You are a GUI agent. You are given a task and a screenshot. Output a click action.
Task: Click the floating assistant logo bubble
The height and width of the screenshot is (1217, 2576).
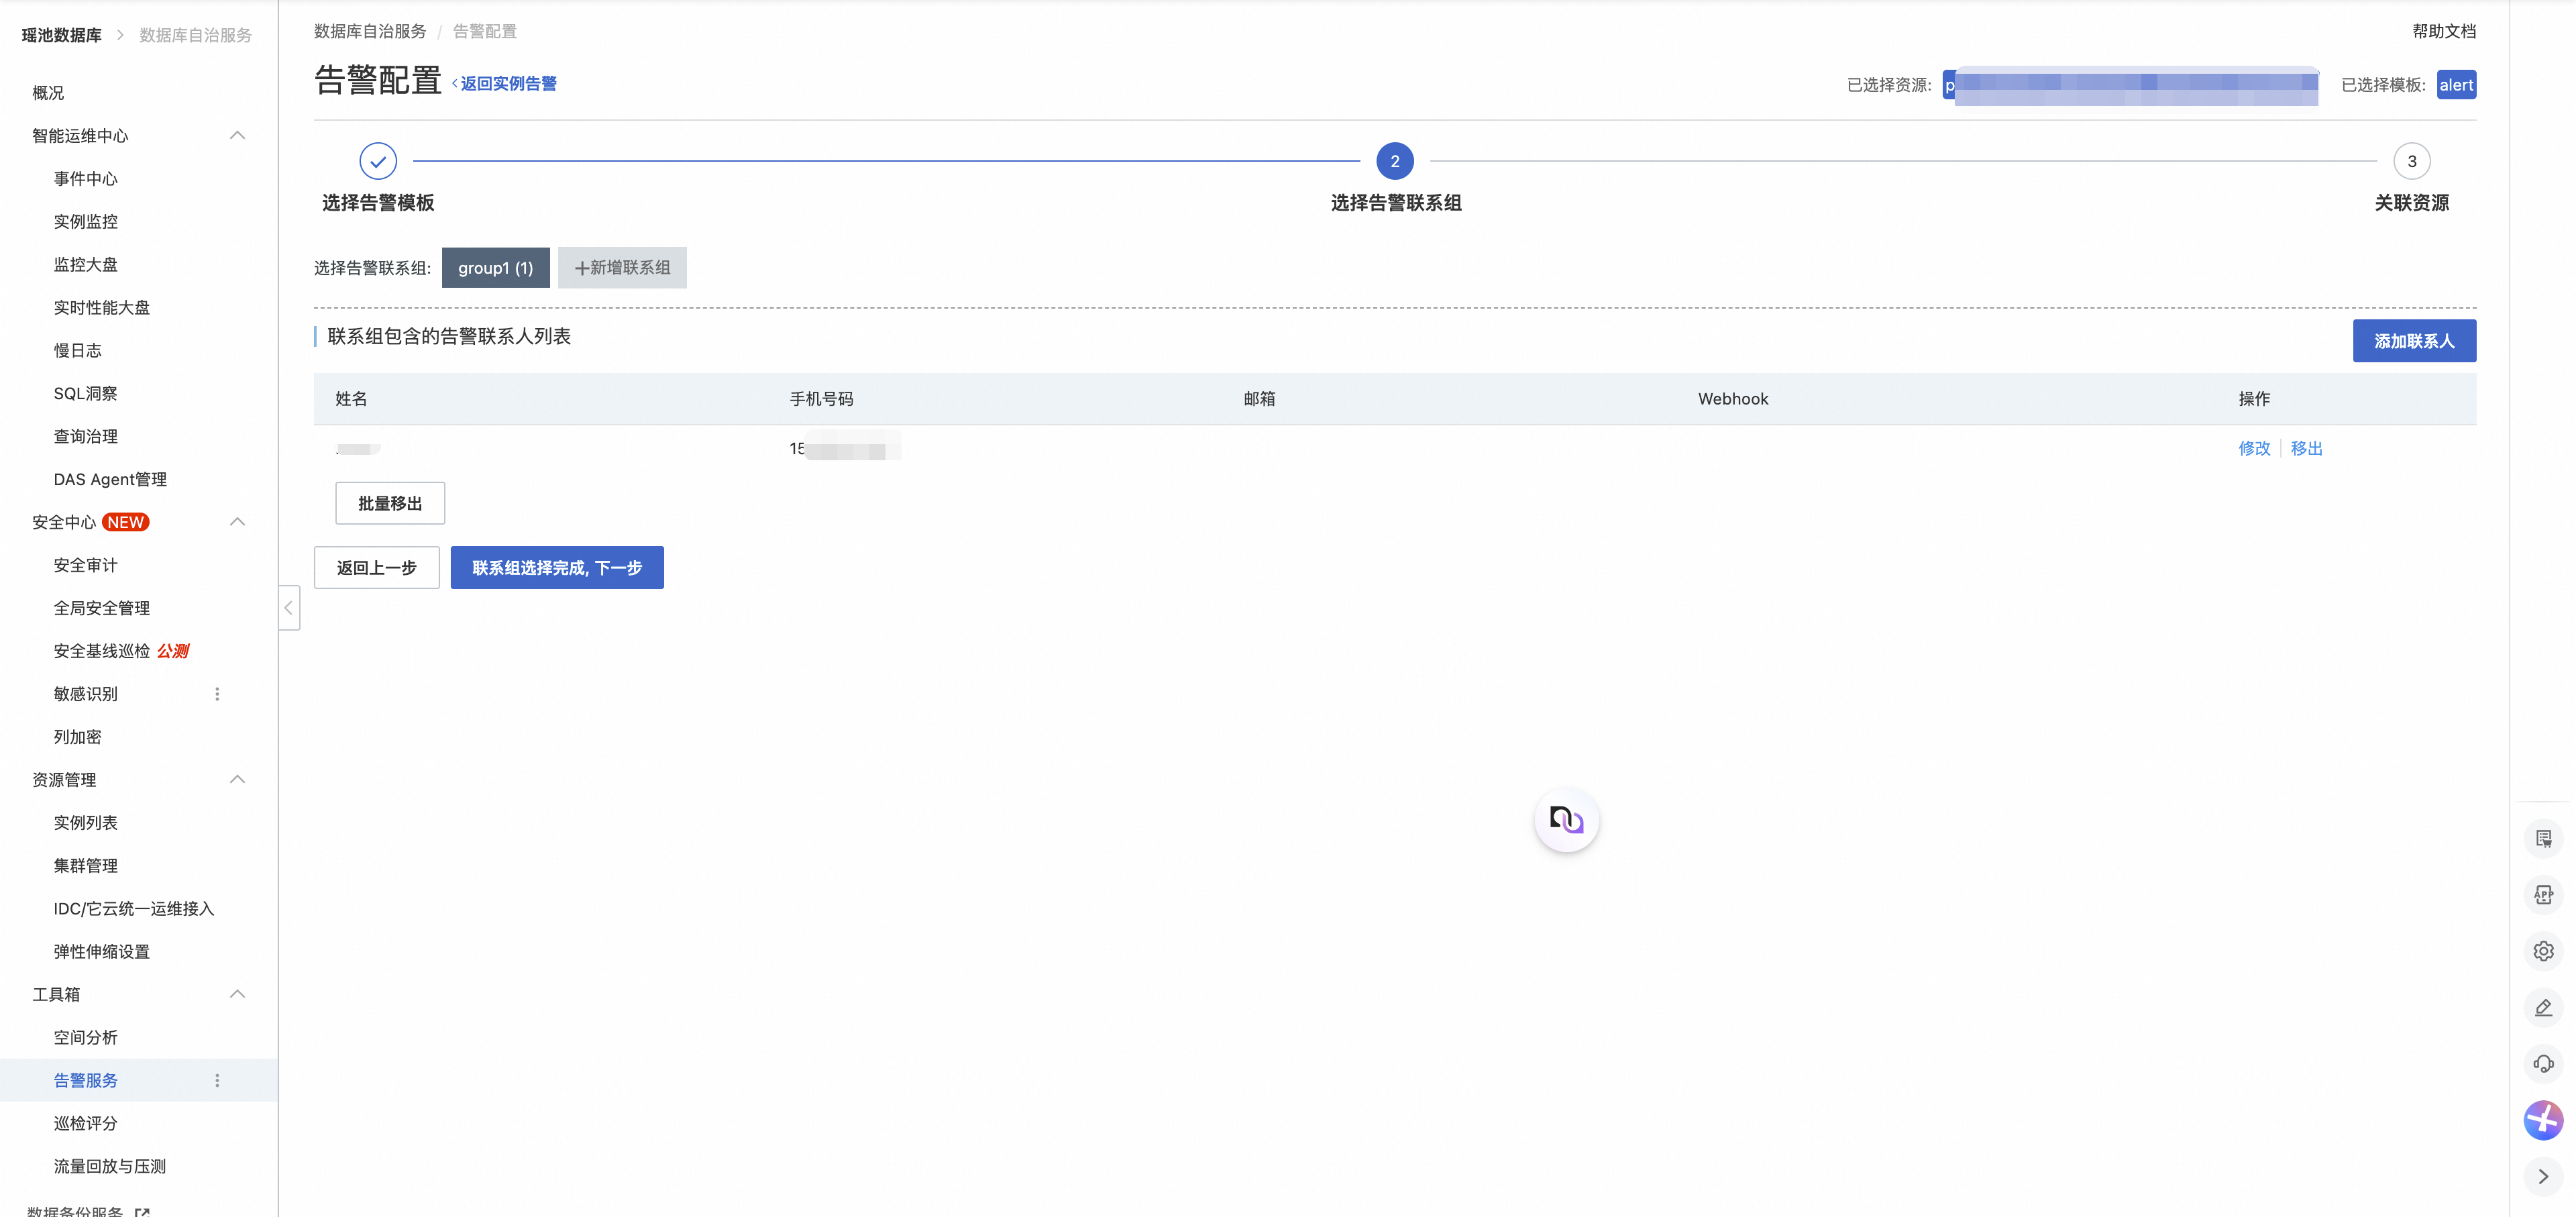pos(1566,820)
